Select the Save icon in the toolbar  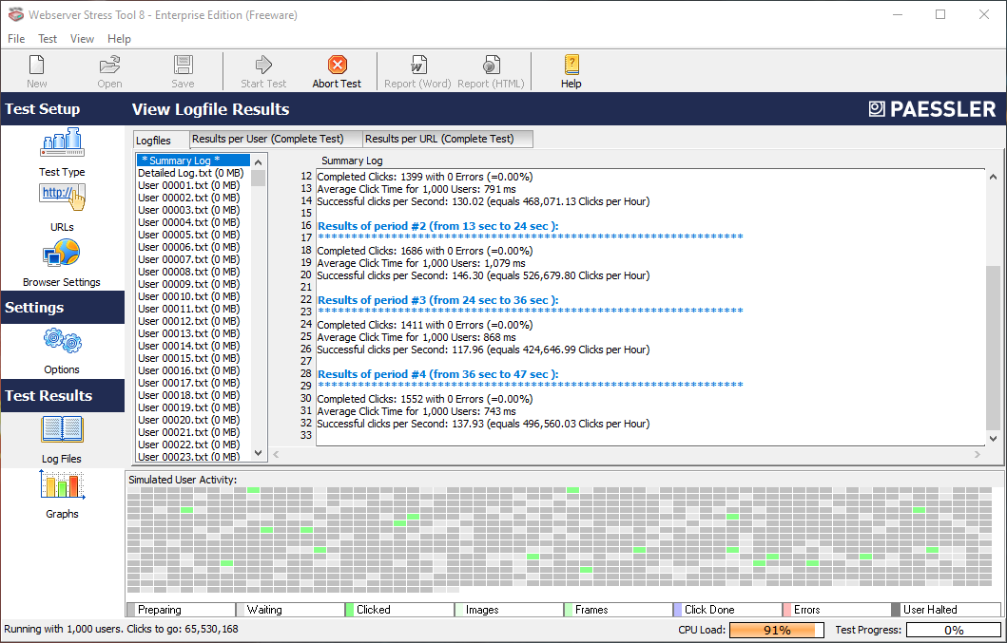182,70
